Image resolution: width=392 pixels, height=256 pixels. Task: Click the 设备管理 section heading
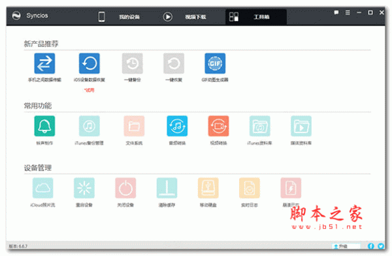[x=38, y=168]
